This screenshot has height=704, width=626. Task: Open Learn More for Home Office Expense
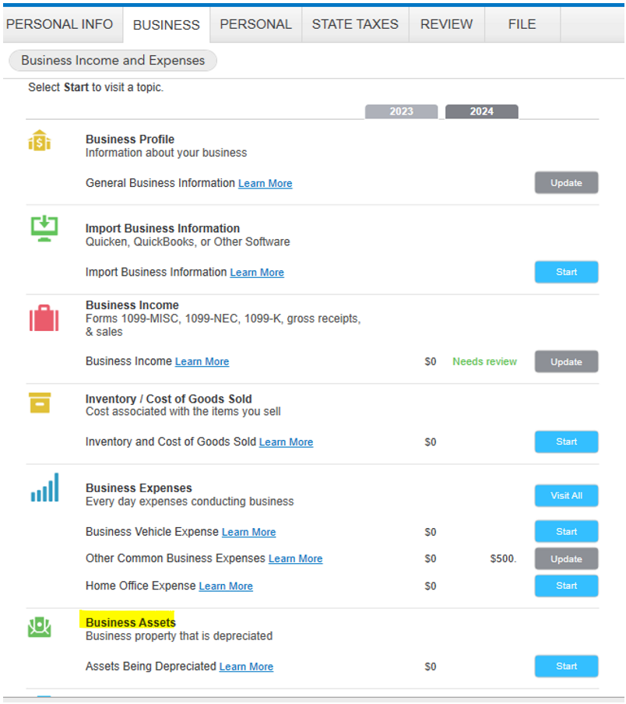[226, 586]
